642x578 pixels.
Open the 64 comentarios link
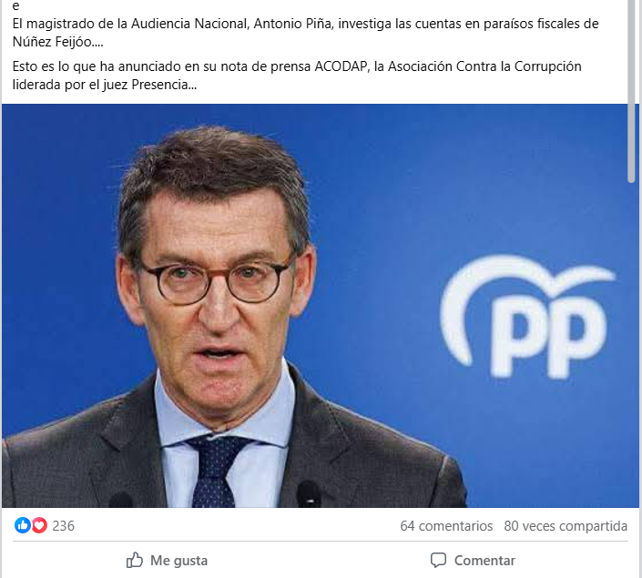click(x=446, y=525)
